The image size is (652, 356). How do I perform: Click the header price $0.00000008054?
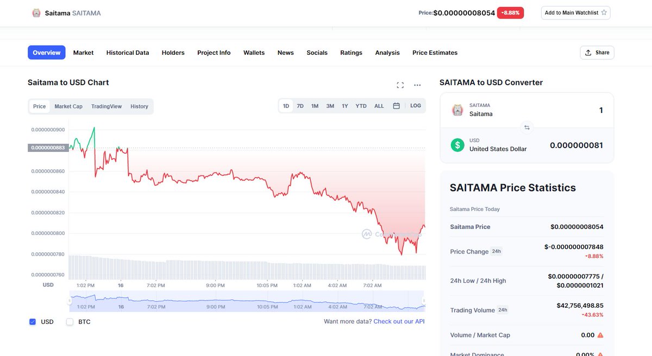coord(464,12)
